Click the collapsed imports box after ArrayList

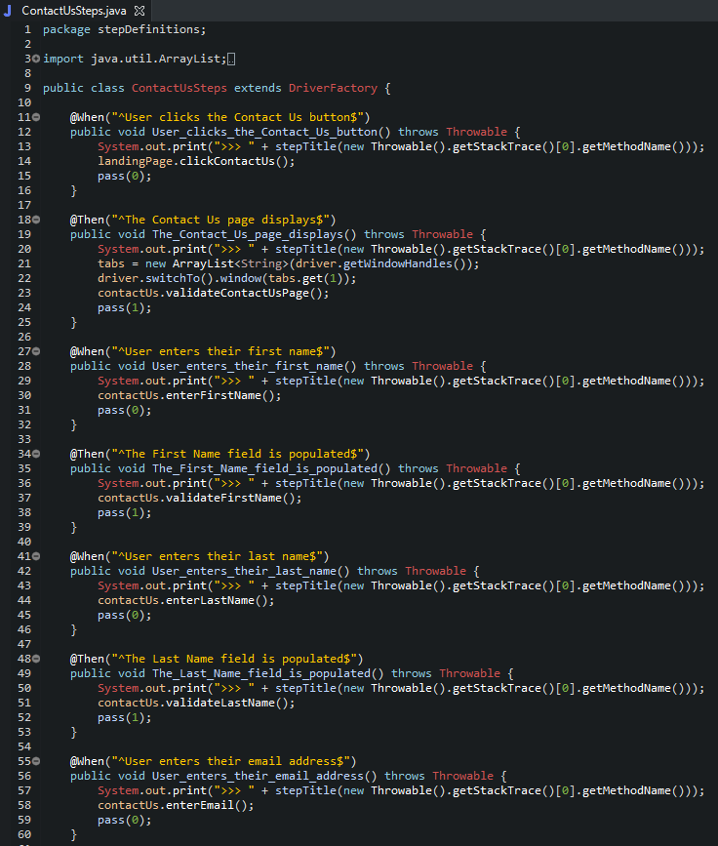pyautogui.click(x=231, y=59)
